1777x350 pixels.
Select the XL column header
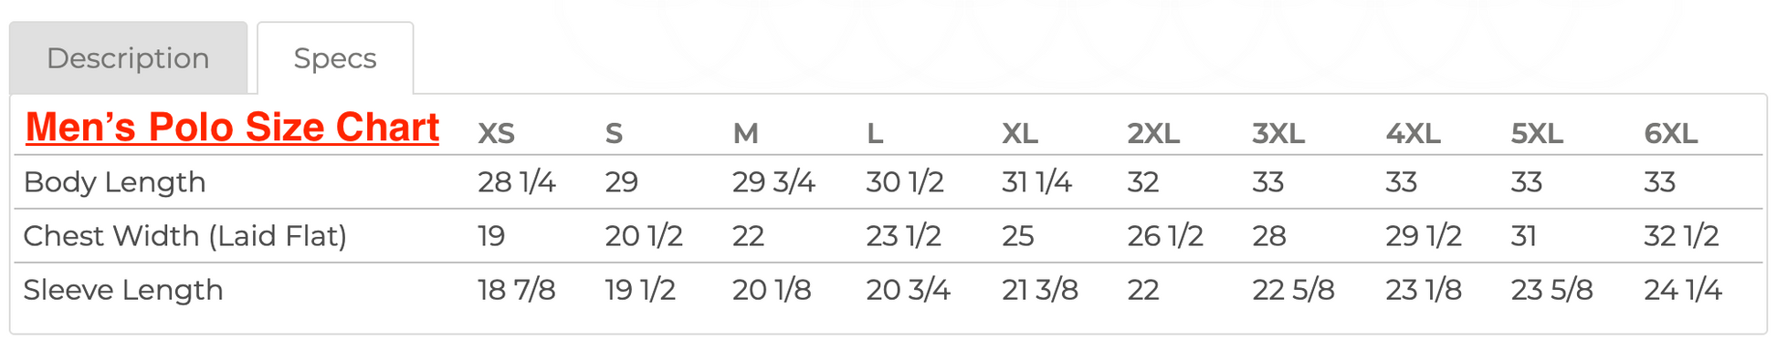[x=1019, y=134]
